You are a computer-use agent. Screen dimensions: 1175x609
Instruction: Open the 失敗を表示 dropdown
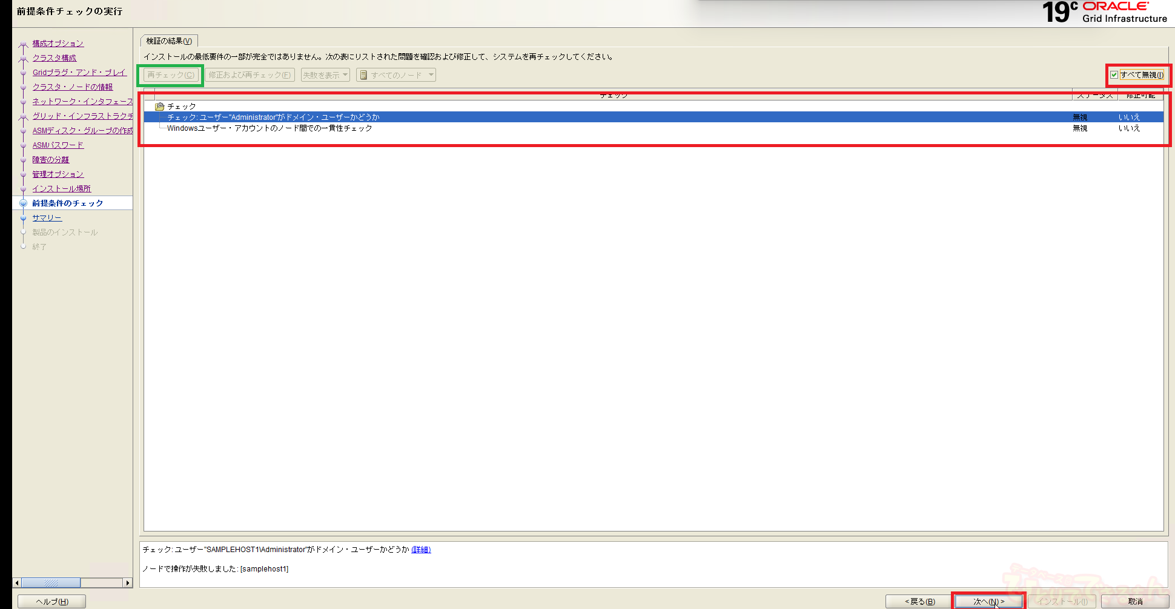[325, 75]
